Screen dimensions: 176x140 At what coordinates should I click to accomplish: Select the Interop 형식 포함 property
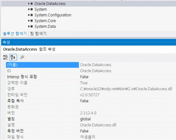(22, 77)
